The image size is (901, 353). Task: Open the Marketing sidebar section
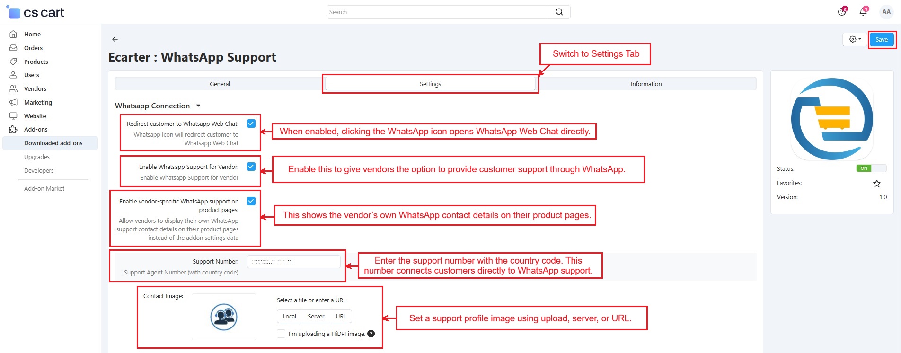pos(38,102)
